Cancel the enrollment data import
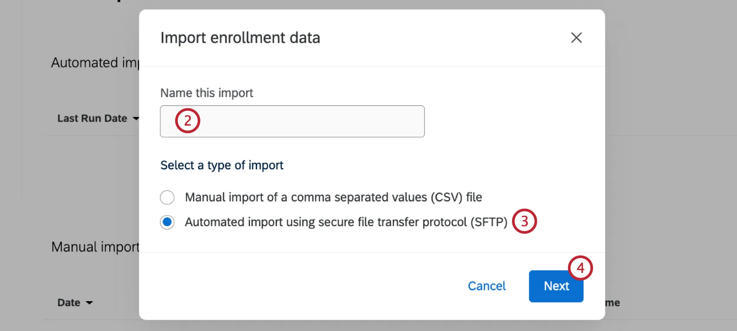The image size is (737, 331). [x=486, y=286]
